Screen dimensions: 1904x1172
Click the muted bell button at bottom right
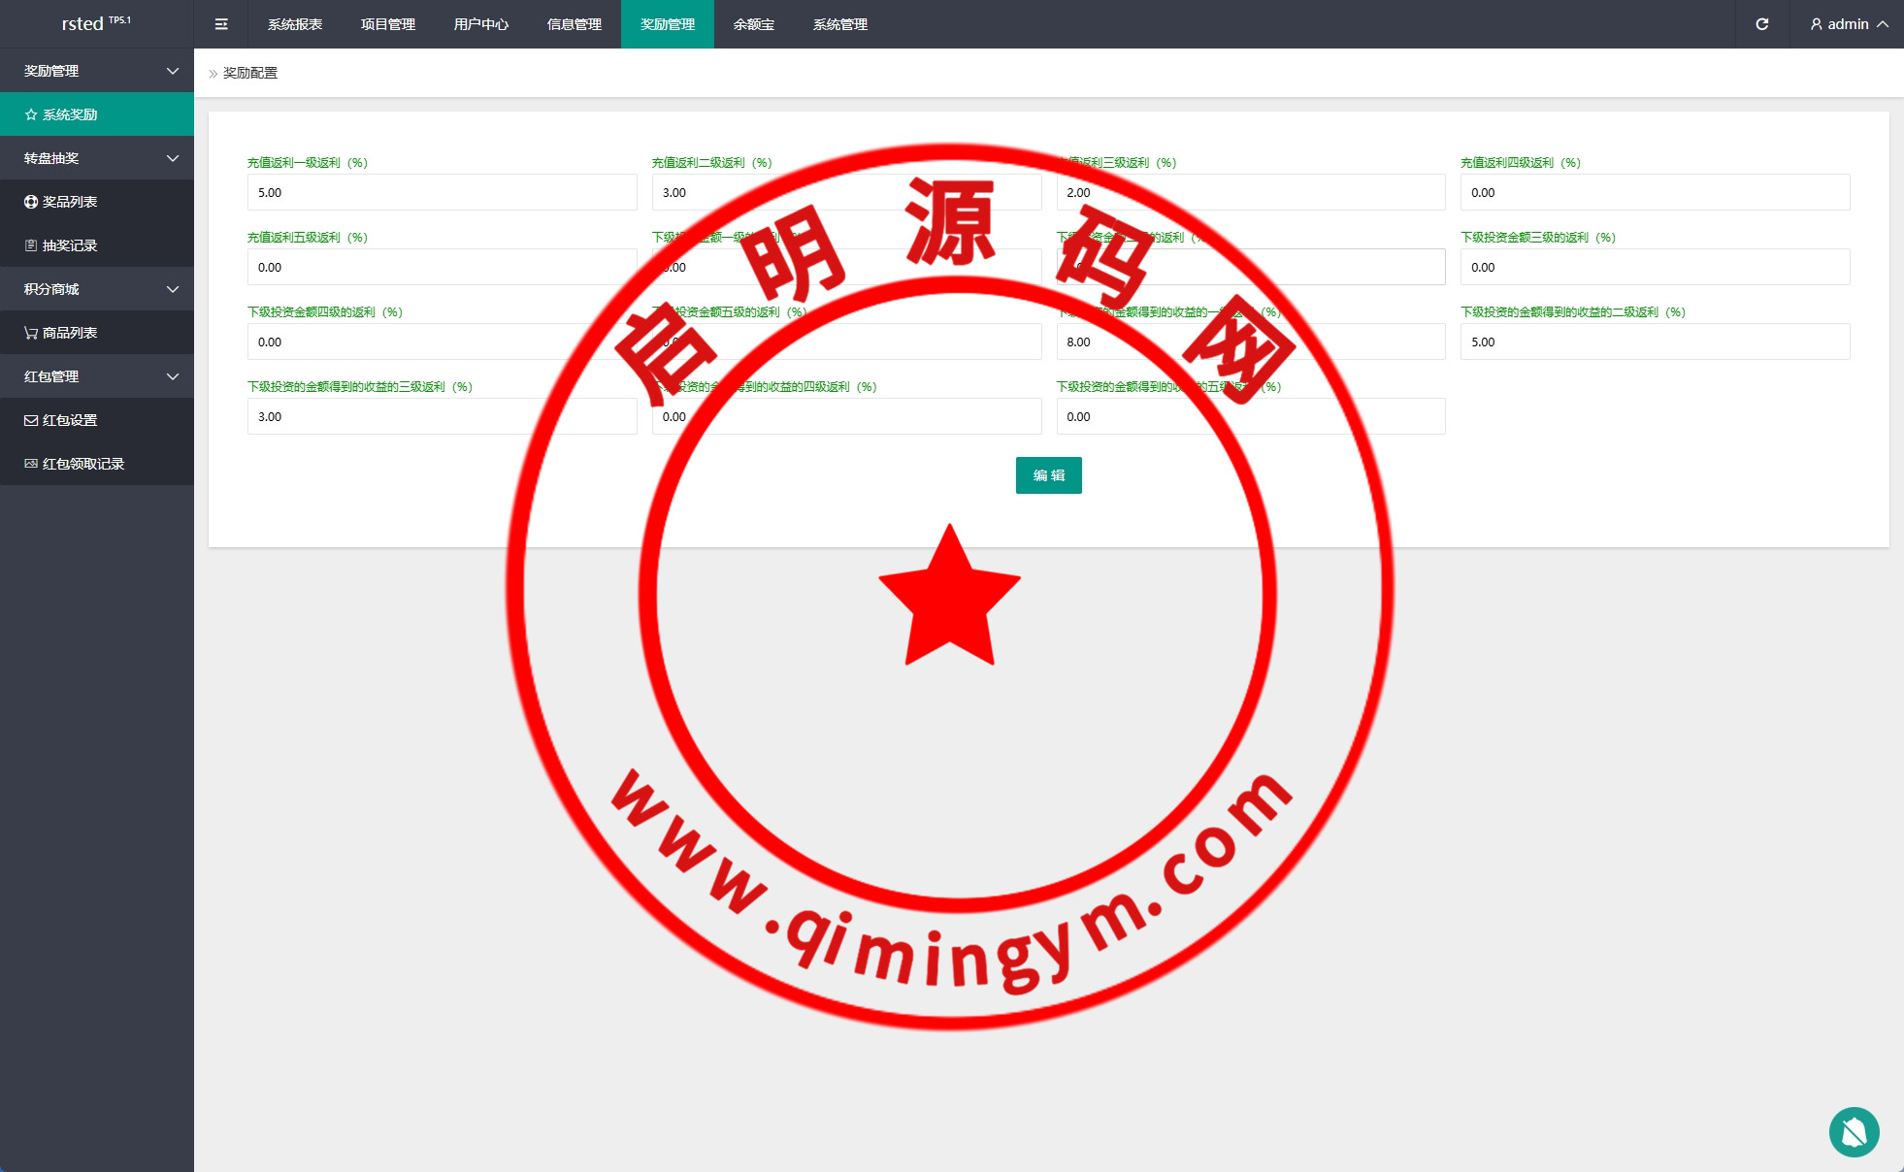tap(1854, 1131)
